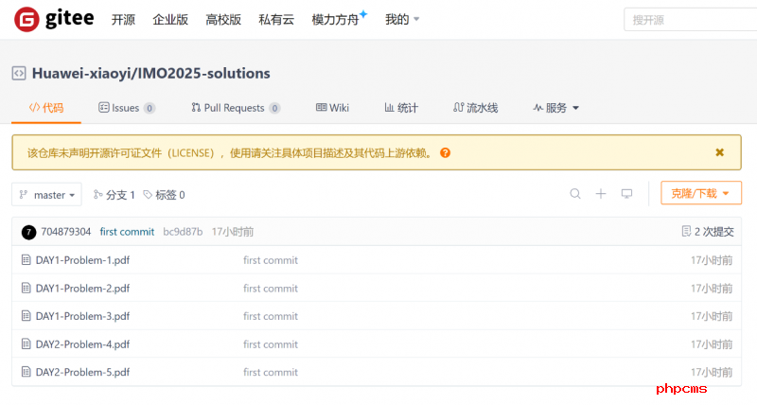Image resolution: width=757 pixels, height=405 pixels.
Task: Open the Huawei-xiaoyi owner link
Action: [x=82, y=74]
